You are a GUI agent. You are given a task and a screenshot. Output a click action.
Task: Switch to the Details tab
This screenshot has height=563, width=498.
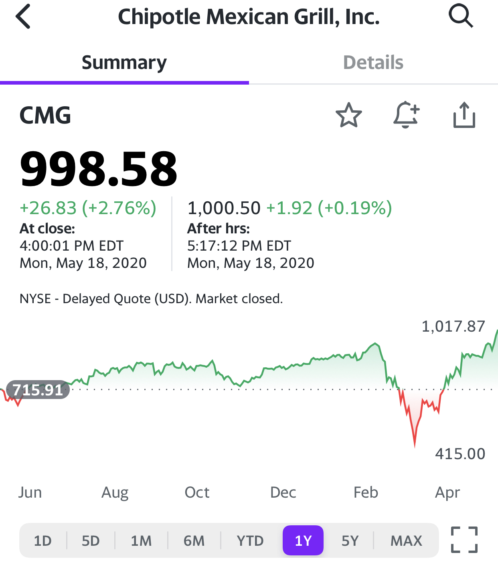pyautogui.click(x=373, y=63)
